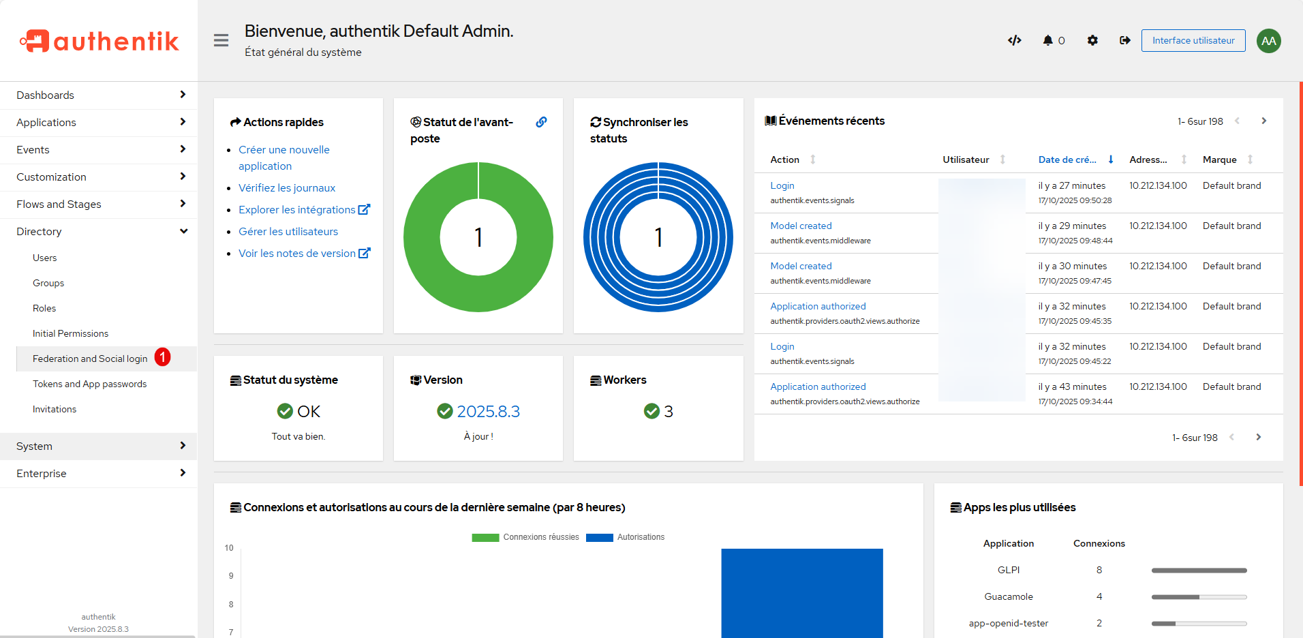Open the Gérer les utilisateurs link
This screenshot has width=1303, height=638.
pos(288,232)
